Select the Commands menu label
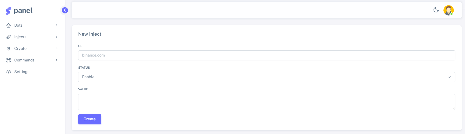 pos(24,60)
